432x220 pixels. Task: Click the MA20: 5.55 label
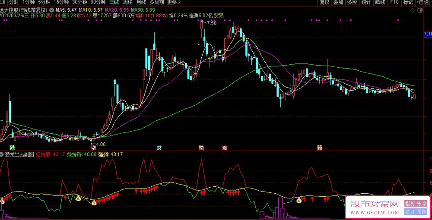pos(116,10)
